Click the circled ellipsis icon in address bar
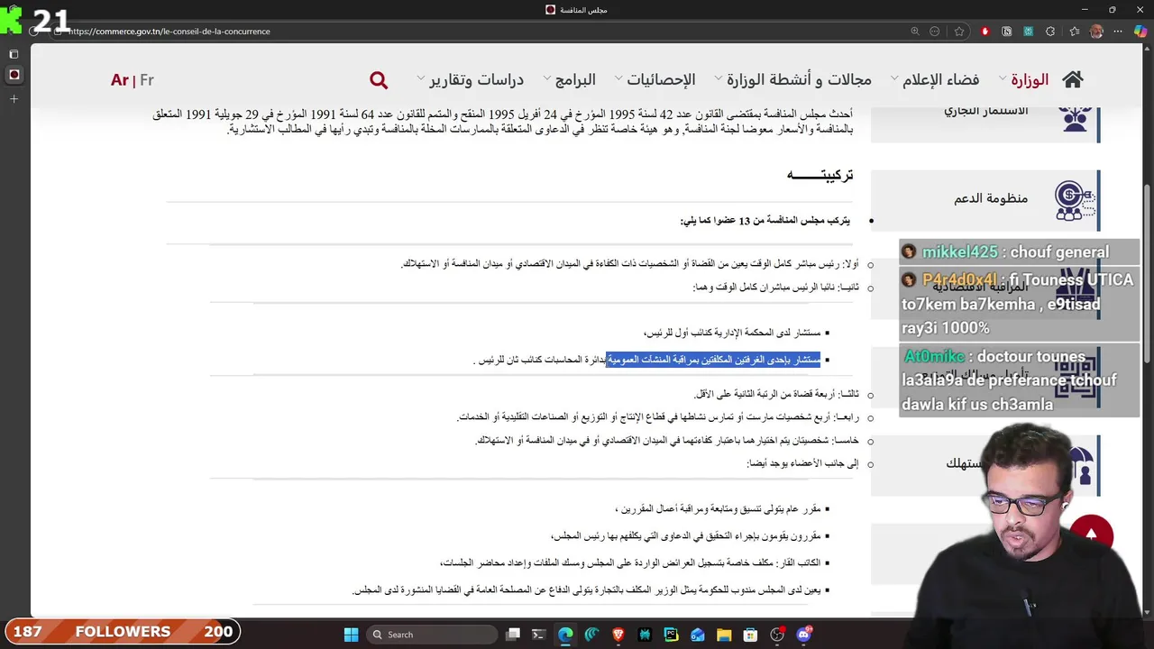Screen dimensions: 1154x649 (x=935, y=31)
